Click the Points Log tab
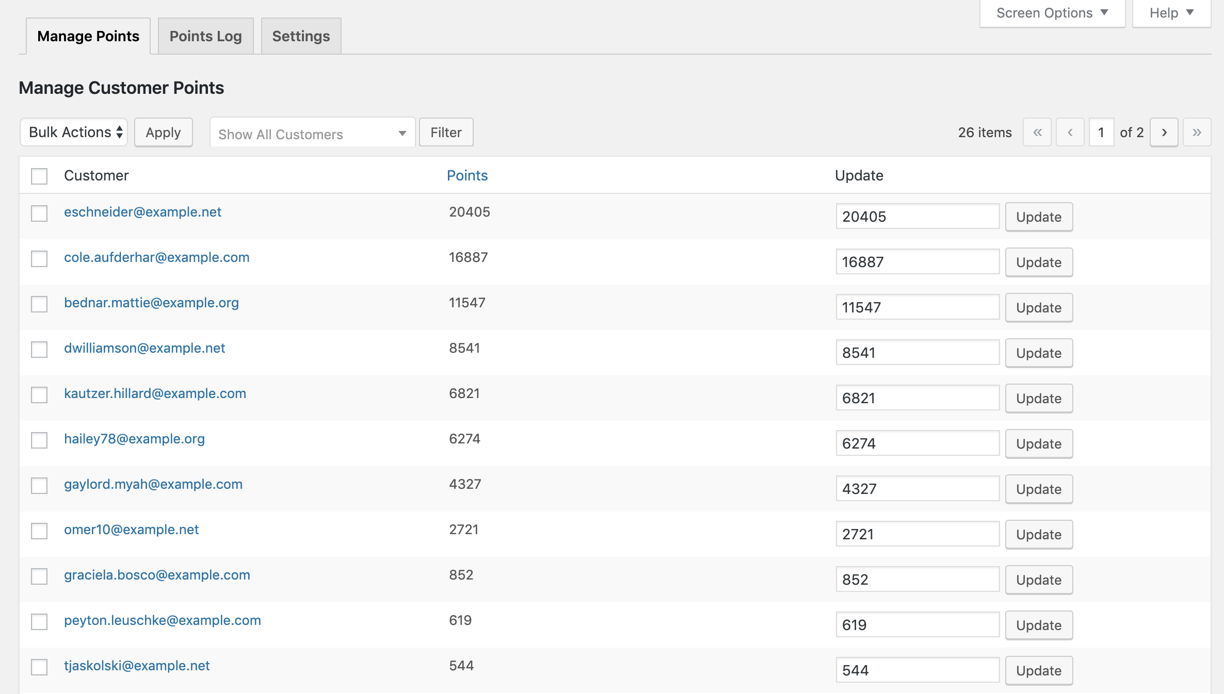The width and height of the screenshot is (1224, 694). [x=205, y=35]
